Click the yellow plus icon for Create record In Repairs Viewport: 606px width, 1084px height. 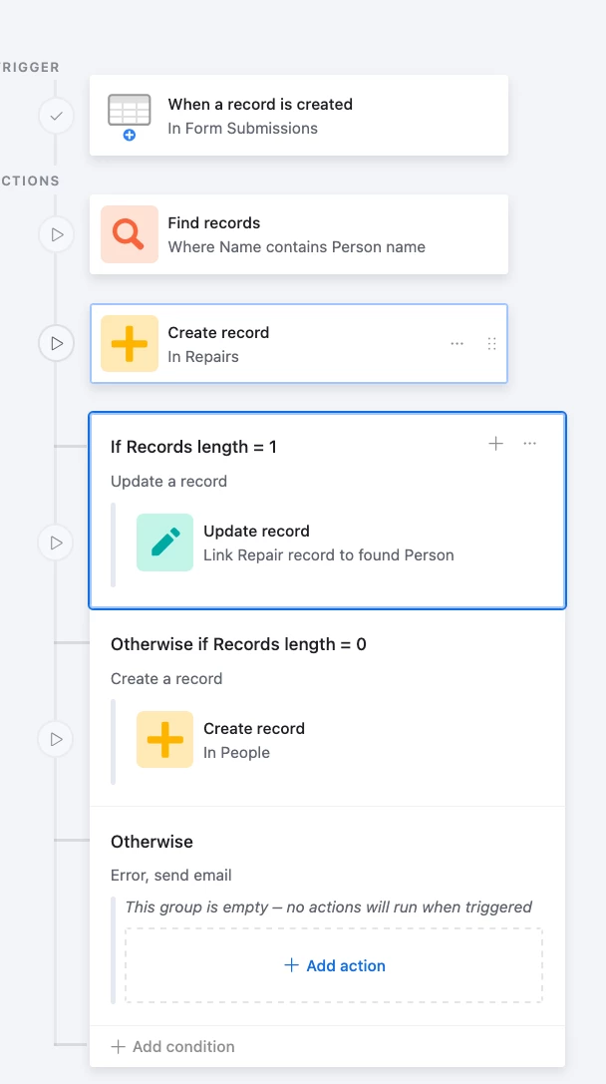point(130,344)
